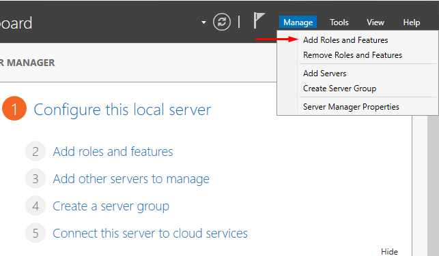
Task: Choose Add Roles and Features
Action: 345,40
